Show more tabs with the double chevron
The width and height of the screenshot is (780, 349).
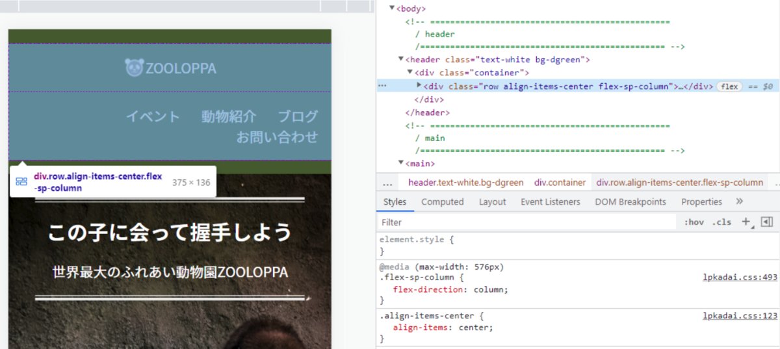click(x=739, y=201)
